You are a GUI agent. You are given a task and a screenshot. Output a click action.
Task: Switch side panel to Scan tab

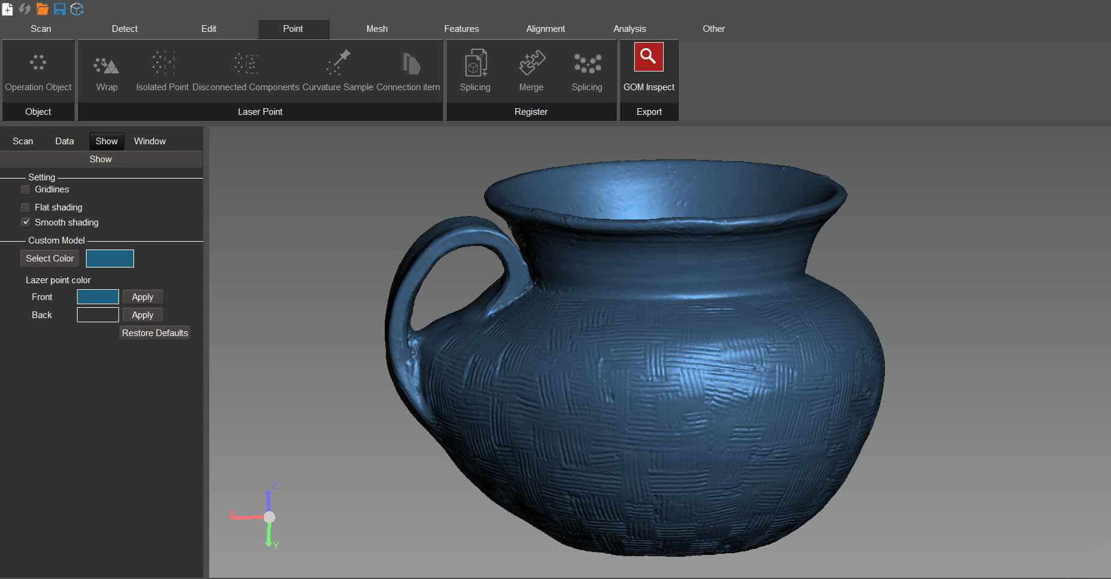point(23,141)
